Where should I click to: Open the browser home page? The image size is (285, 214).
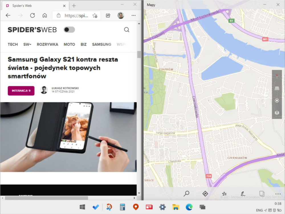(45, 15)
